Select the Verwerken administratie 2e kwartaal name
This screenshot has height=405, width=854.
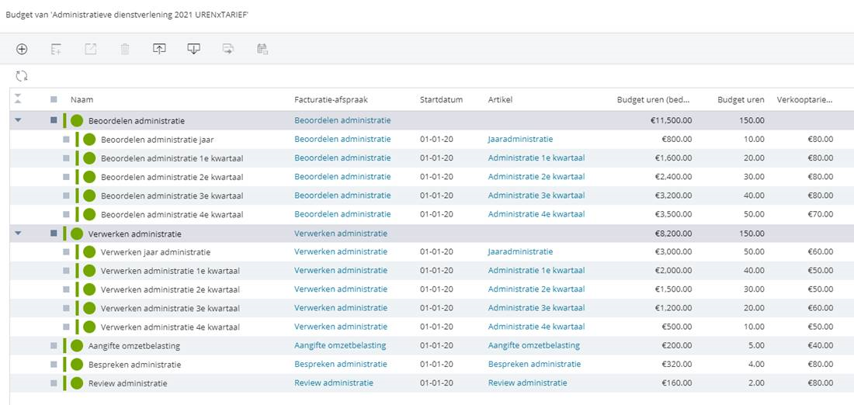click(170, 289)
